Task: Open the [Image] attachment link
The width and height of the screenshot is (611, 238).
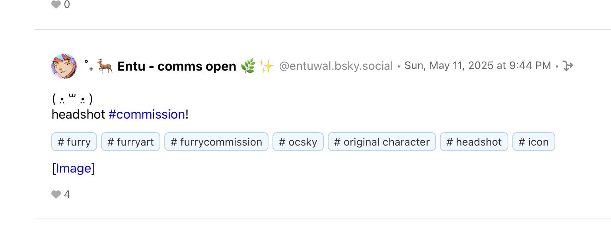Action: [x=74, y=169]
